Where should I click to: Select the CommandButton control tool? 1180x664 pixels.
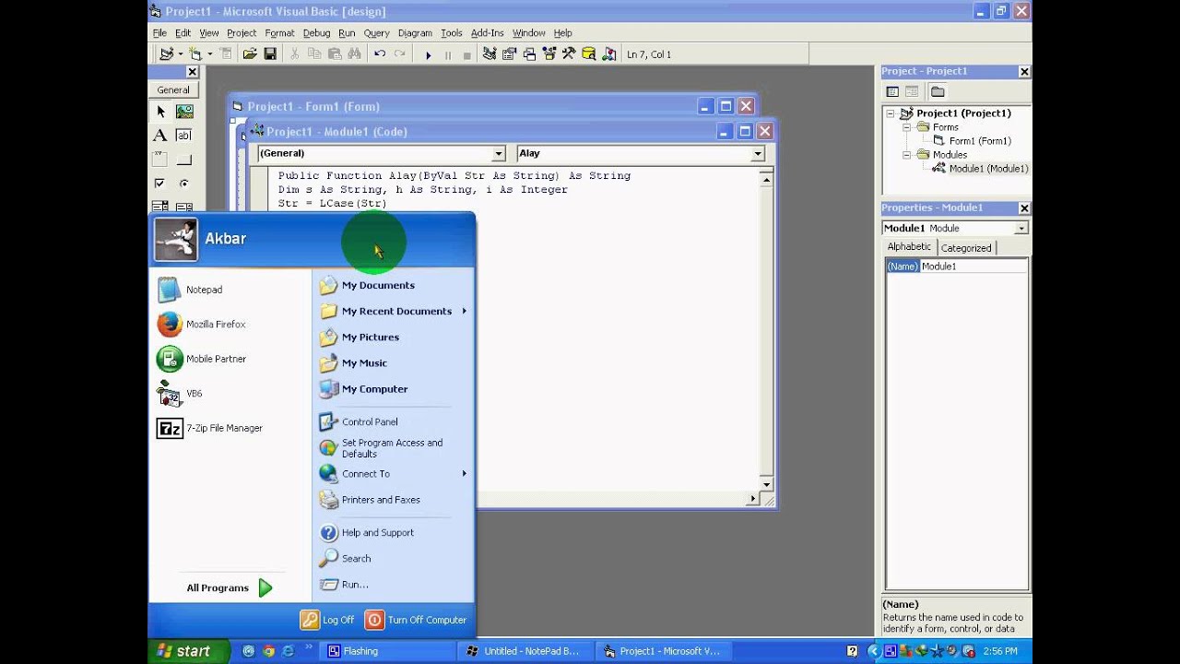click(x=184, y=160)
